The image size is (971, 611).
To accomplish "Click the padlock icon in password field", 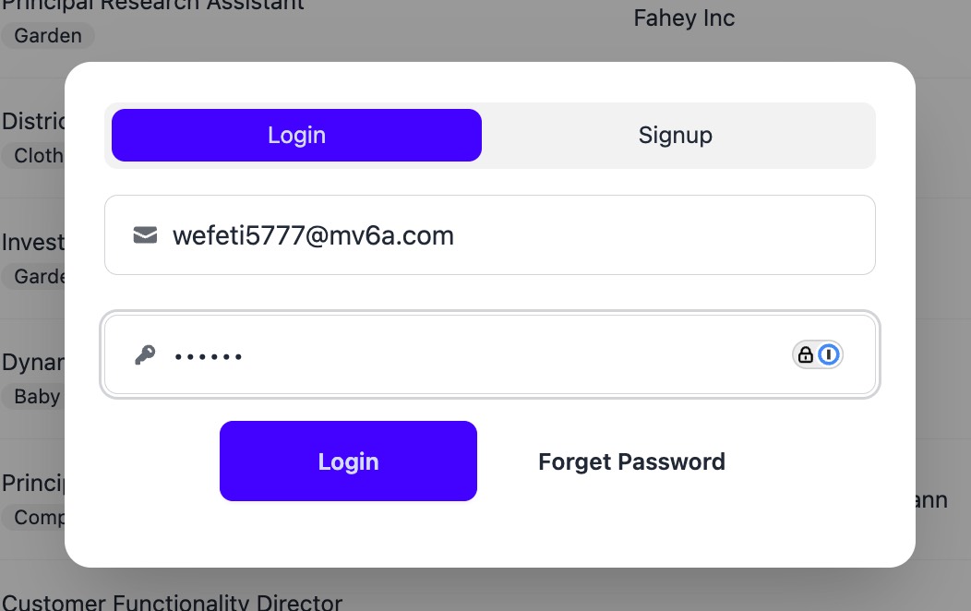I will point(806,355).
